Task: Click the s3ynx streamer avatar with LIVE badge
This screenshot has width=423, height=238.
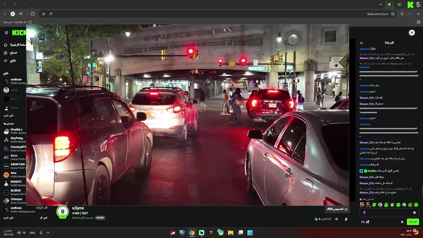Action: click(62, 212)
